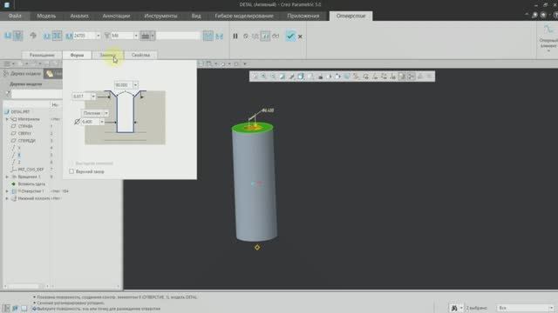Open the display style icon
Screen dimensions: 558x313
tap(301, 77)
